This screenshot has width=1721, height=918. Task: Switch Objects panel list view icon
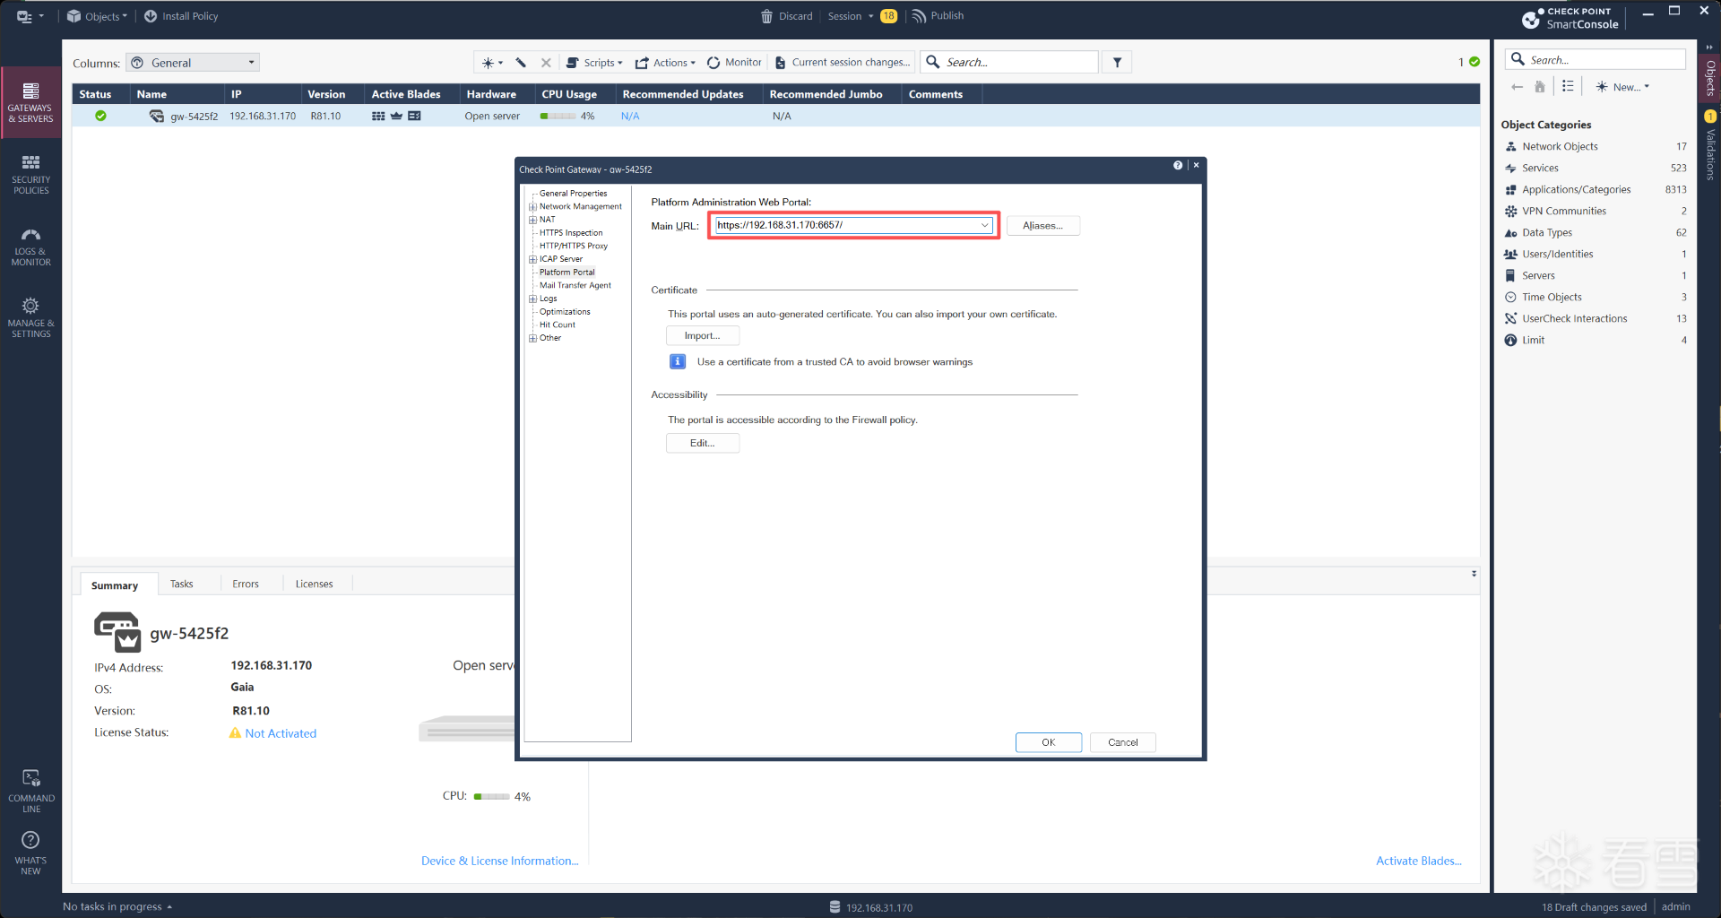pos(1568,87)
